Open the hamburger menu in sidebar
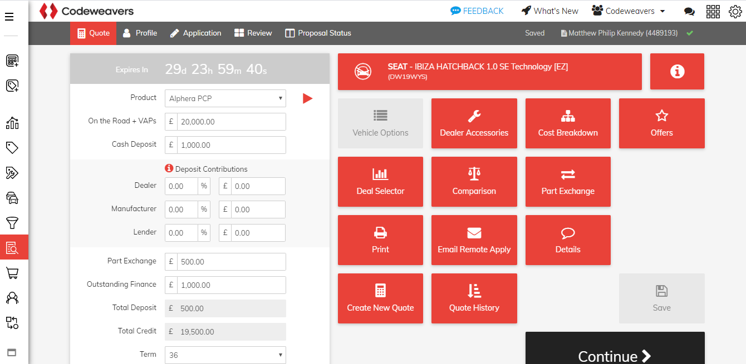Screen dimensions: 746x364 pyautogui.click(x=9, y=17)
